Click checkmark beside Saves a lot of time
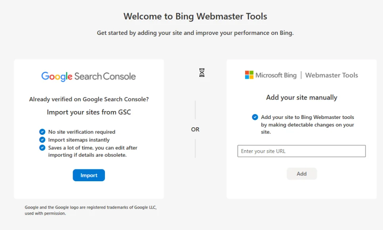 coord(42,148)
